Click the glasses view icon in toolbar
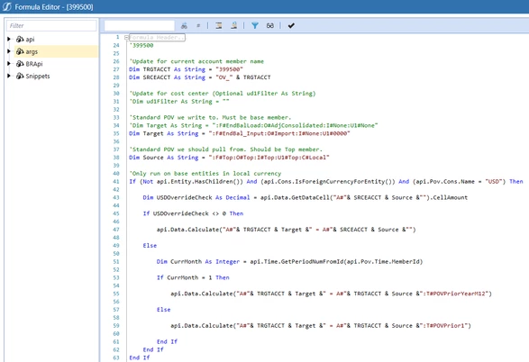The image size is (529, 362). (x=269, y=25)
